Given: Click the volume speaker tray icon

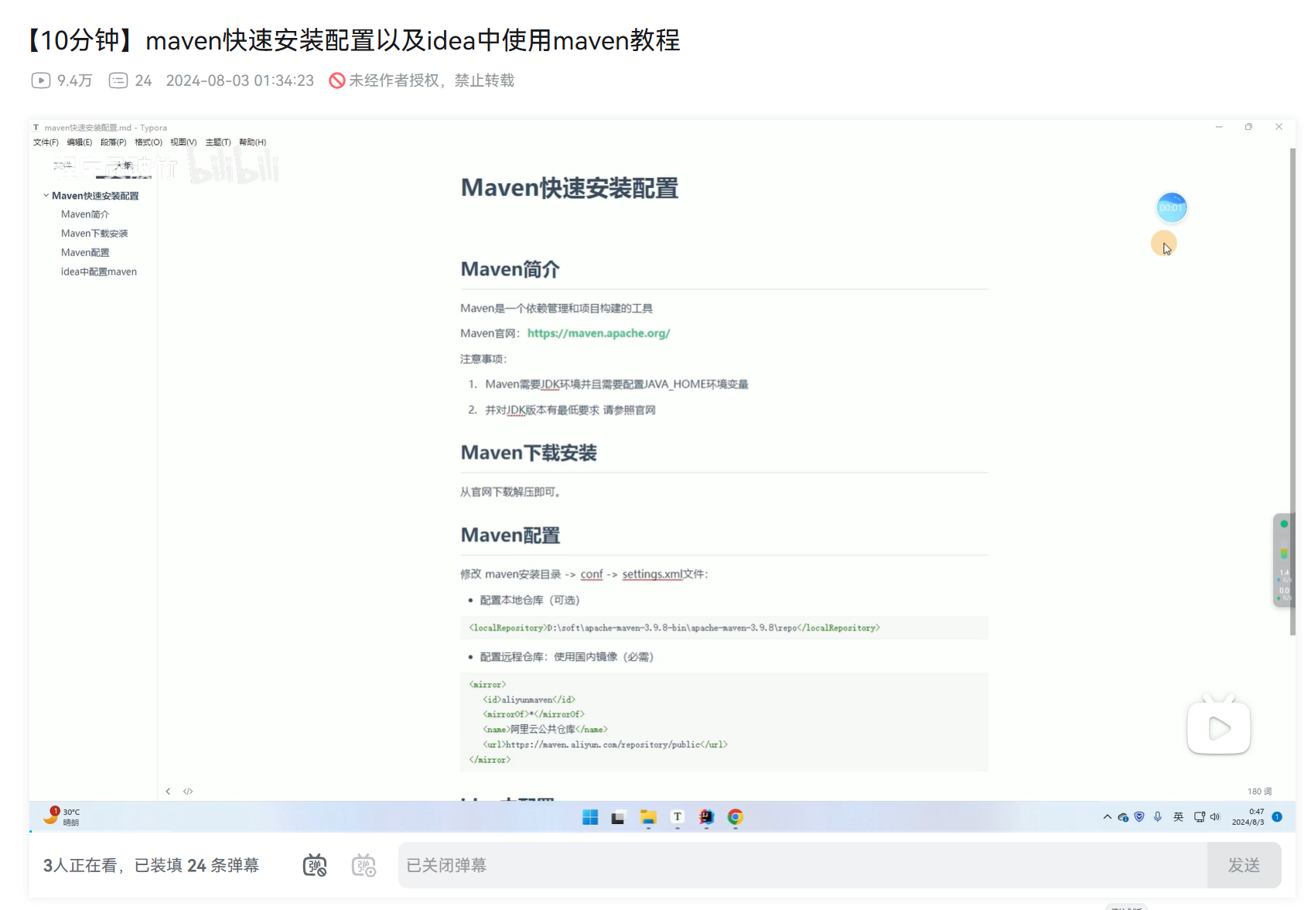Looking at the screenshot, I should pyautogui.click(x=1214, y=817).
